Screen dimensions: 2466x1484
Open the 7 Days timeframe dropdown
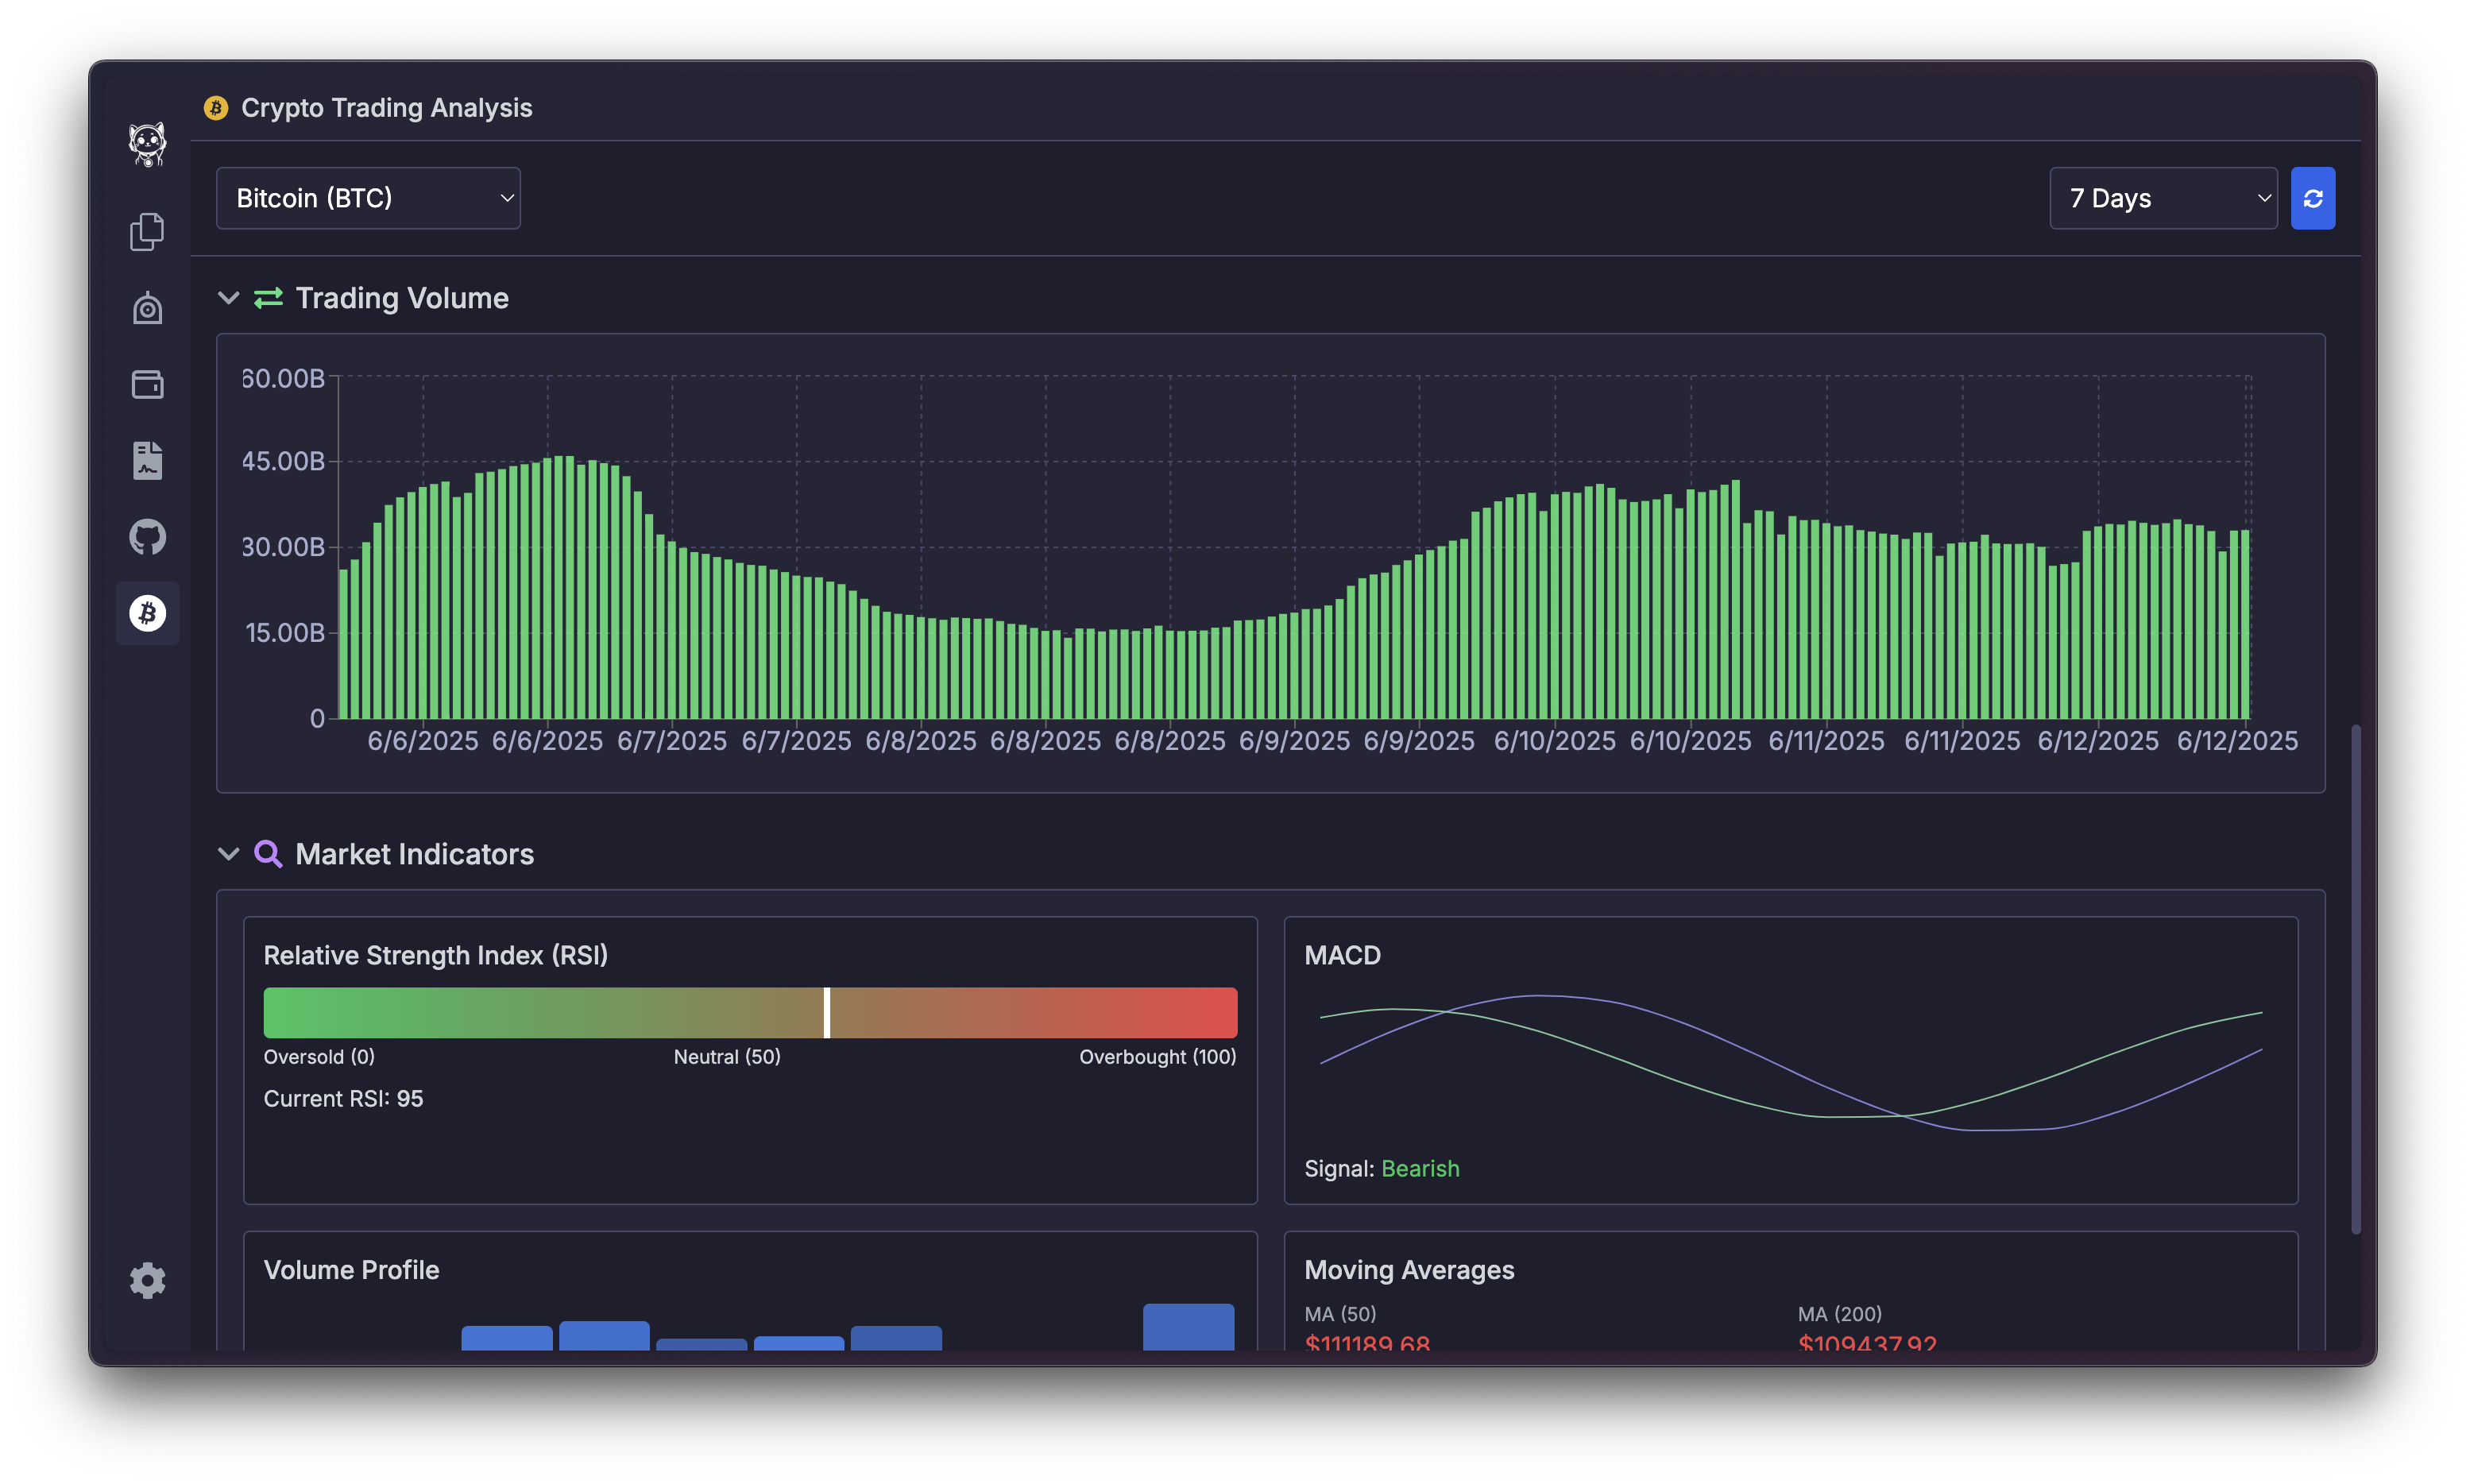tap(2162, 198)
